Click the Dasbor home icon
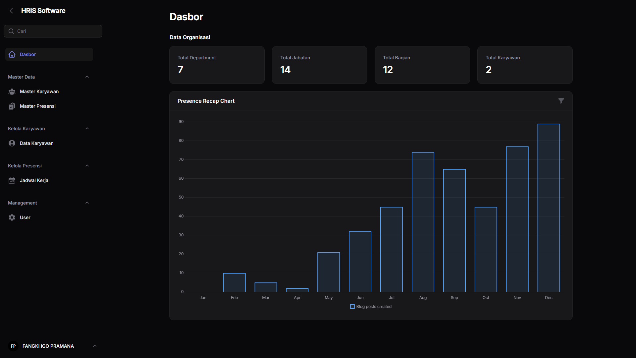The image size is (636, 358). [12, 54]
